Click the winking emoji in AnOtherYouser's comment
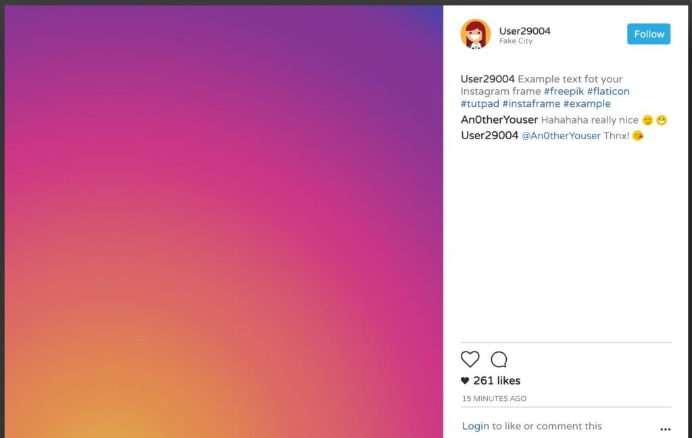692x438 pixels. pos(647,120)
